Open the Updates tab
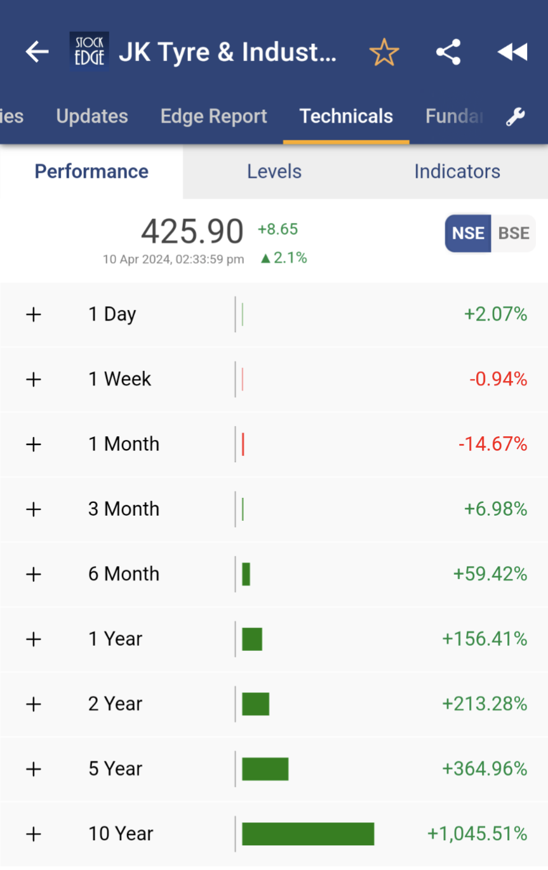This screenshot has height=870, width=548. pos(92,117)
